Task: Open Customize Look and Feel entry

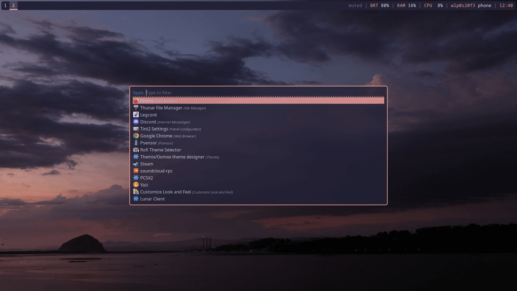Action: point(258,192)
